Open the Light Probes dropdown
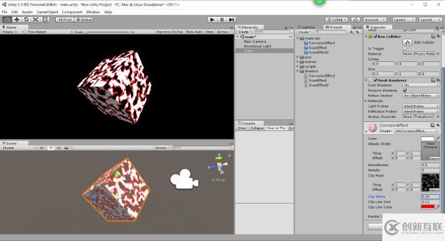Screen dimensions: 445x241 421,106
